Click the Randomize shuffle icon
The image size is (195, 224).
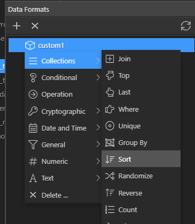(x=110, y=176)
